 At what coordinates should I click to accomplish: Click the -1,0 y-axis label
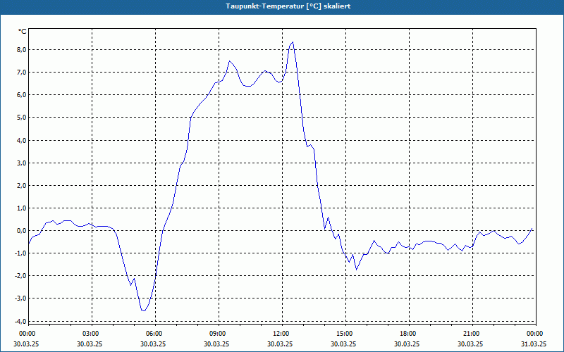tap(21, 253)
